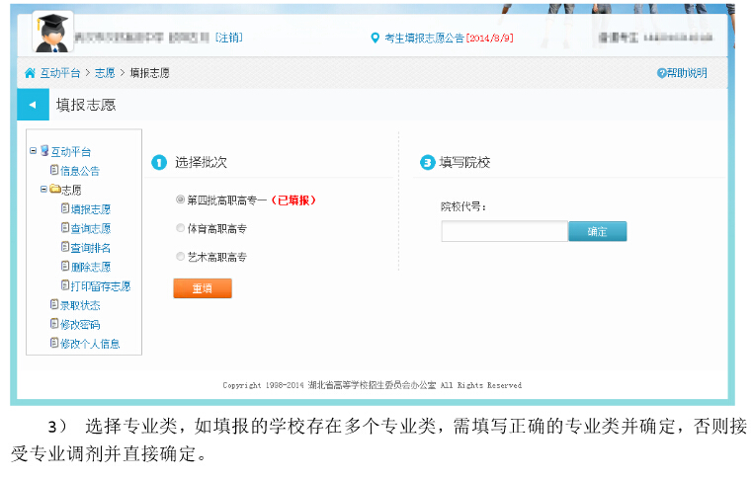Click the left arrow collapse icon beside 填报志愿
Screen dimensions: 752x480
click(x=32, y=105)
